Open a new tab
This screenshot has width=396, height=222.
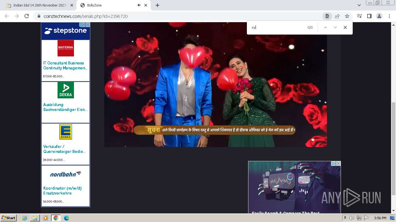coord(157,5)
